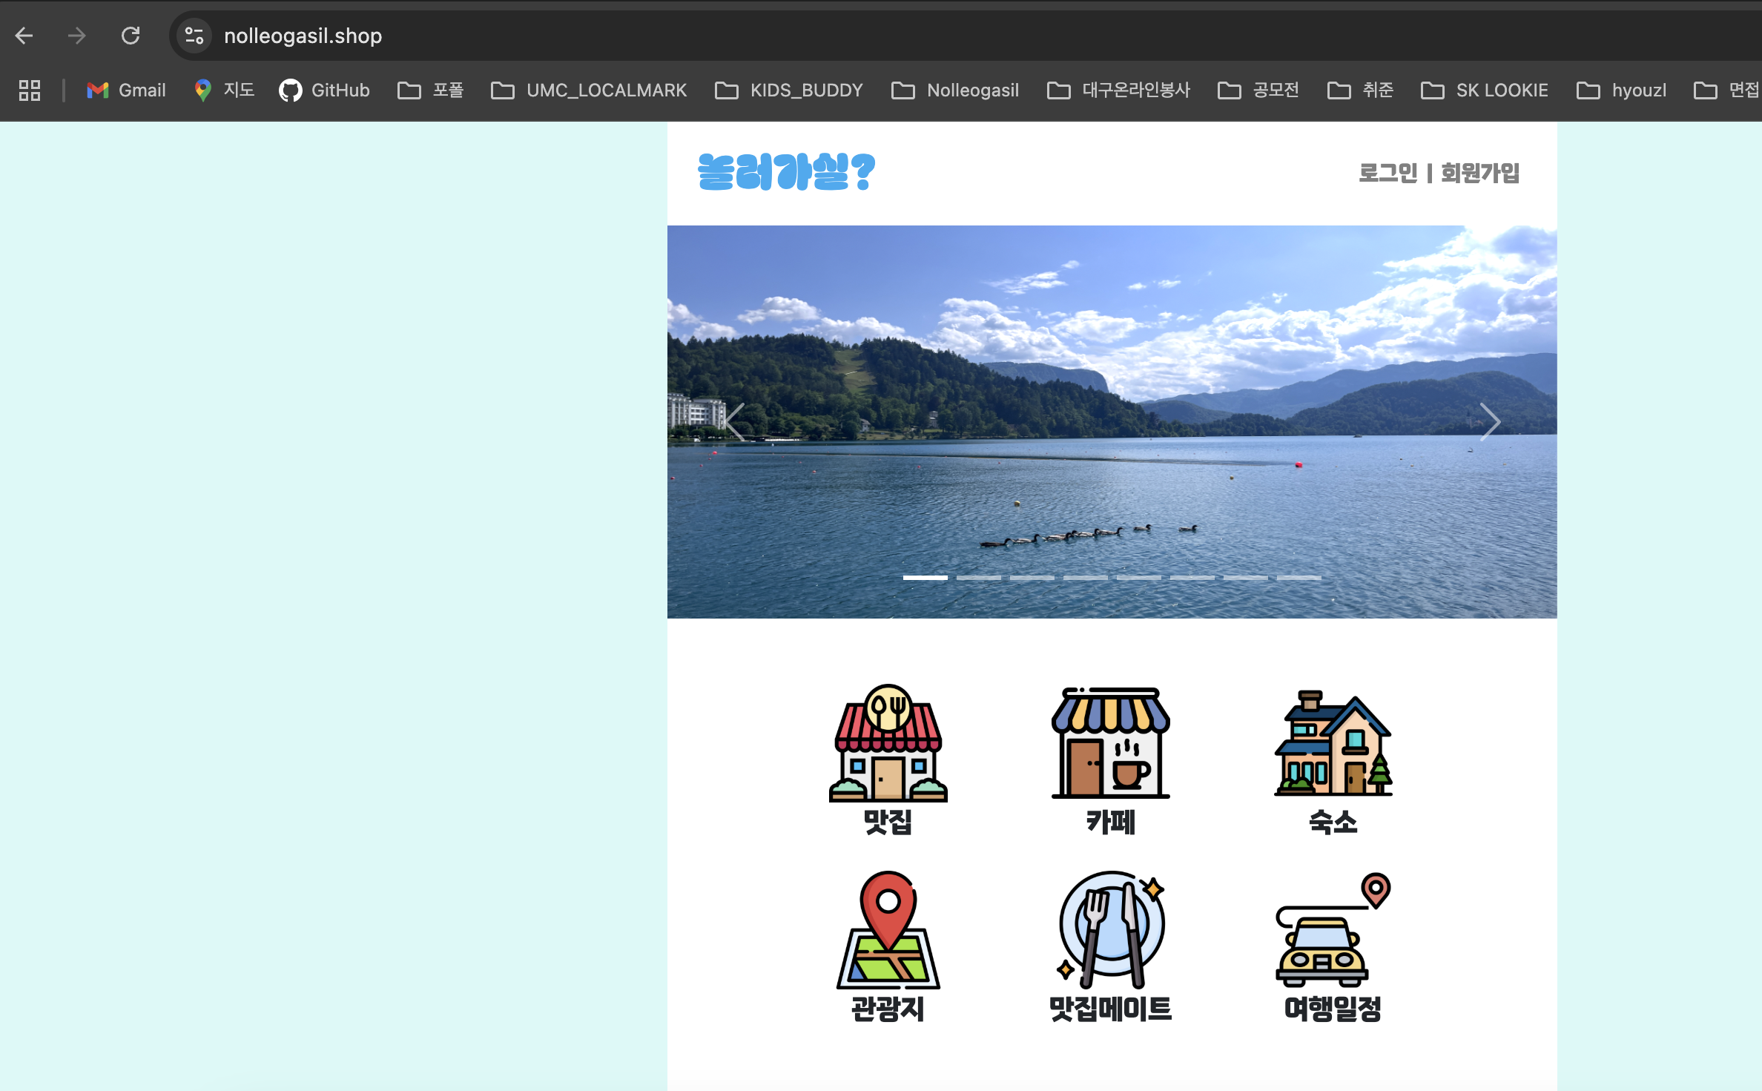Open the KIDS_BUDDY bookmark folder
The height and width of the screenshot is (1091, 1762).
tap(789, 90)
